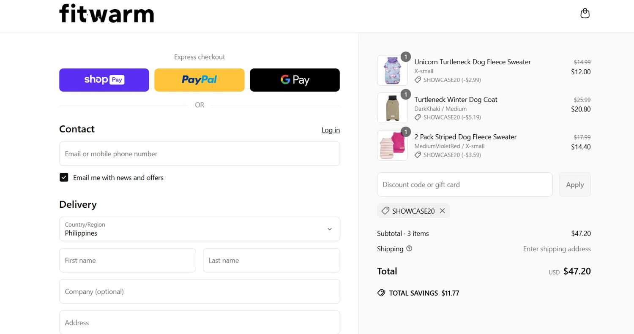This screenshot has height=334, width=634.
Task: Open the Country/Region dropdown
Action: pos(199,229)
